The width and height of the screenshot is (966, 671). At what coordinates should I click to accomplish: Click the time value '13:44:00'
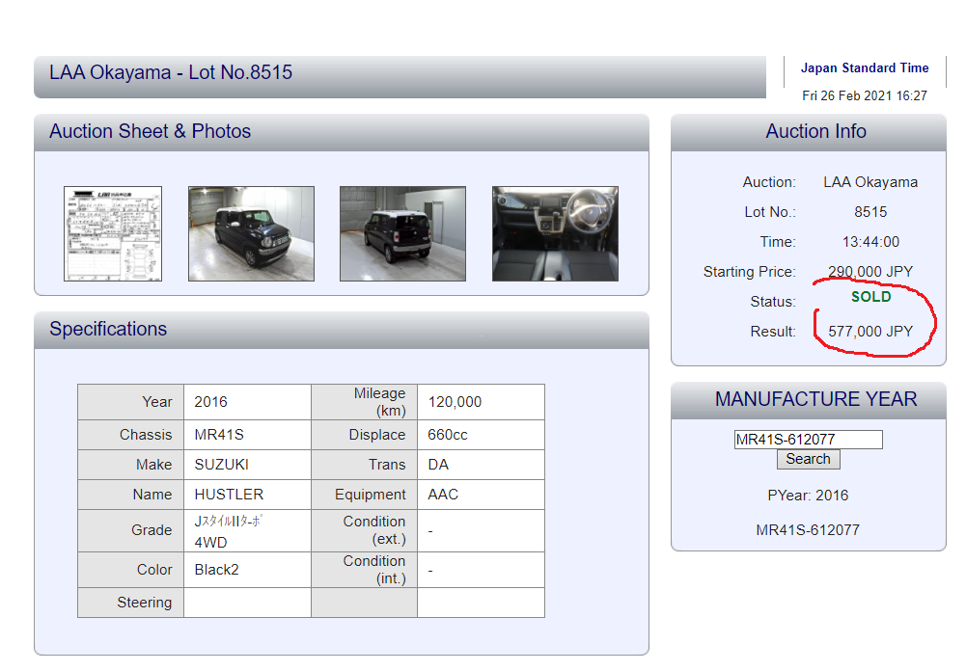[x=870, y=242]
